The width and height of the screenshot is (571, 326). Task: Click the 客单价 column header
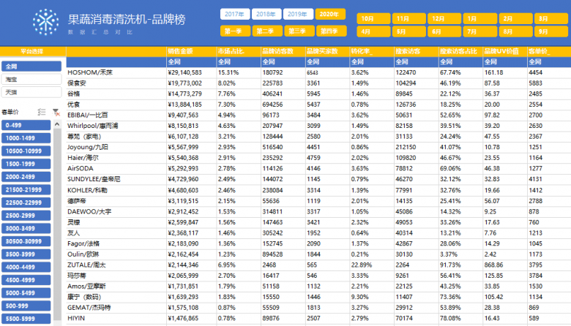(543, 52)
